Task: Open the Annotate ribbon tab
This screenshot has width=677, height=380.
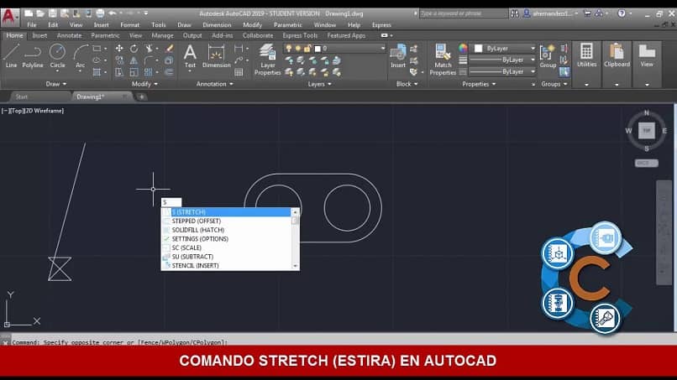Action: [x=69, y=35]
